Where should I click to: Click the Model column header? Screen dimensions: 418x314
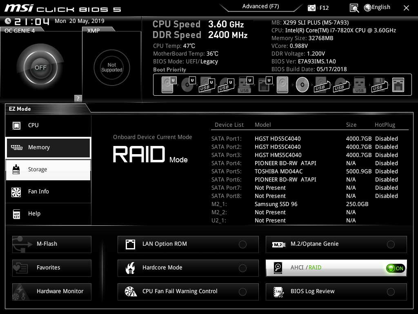(262, 125)
